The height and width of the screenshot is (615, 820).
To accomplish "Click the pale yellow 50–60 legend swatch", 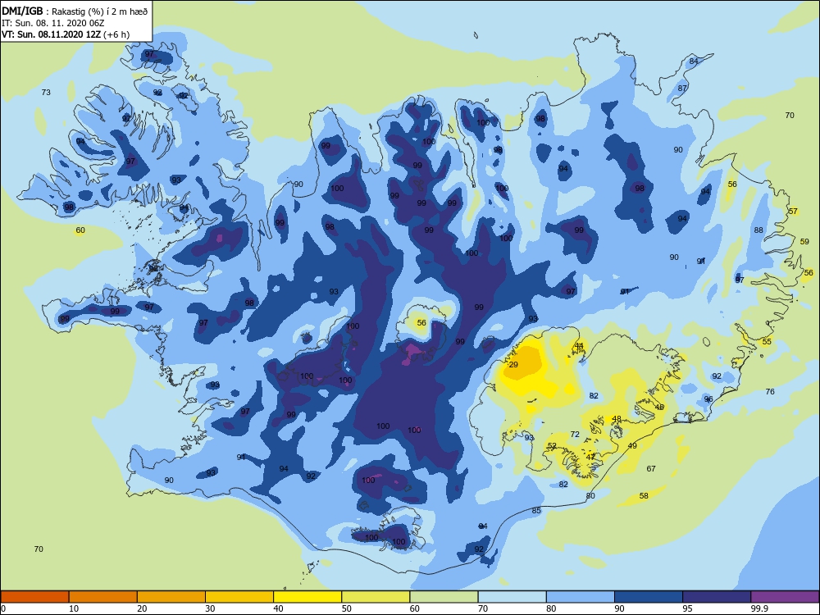I will pyautogui.click(x=376, y=597).
